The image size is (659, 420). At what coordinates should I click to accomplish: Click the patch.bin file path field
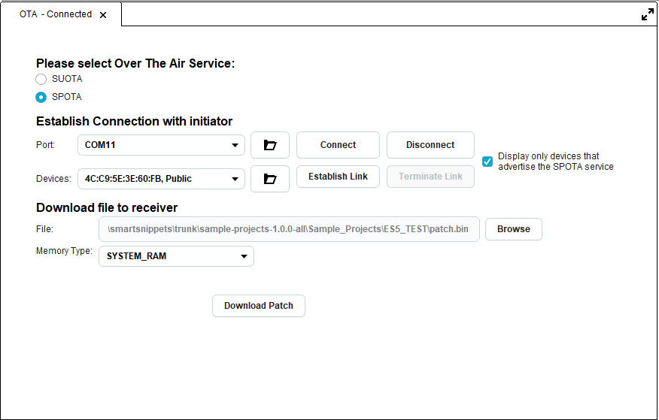click(x=289, y=229)
